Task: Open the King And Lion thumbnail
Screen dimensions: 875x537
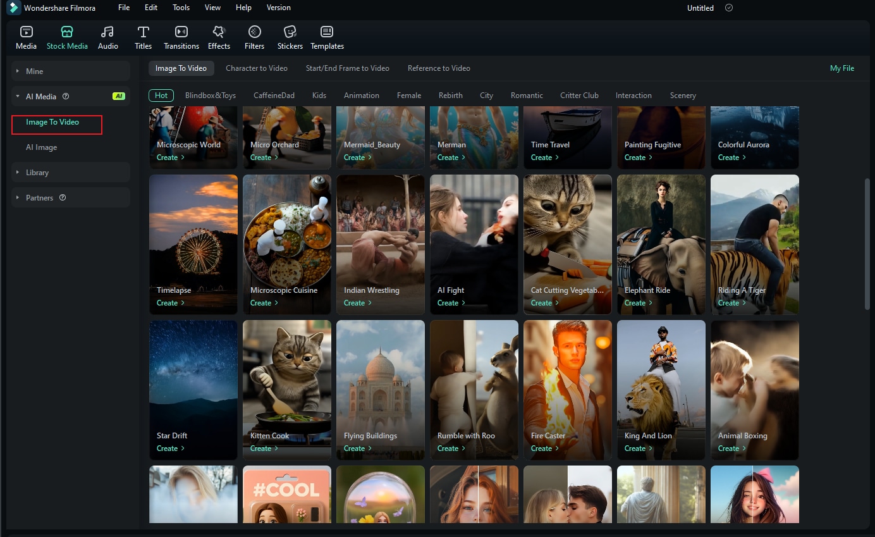Action: tap(661, 390)
